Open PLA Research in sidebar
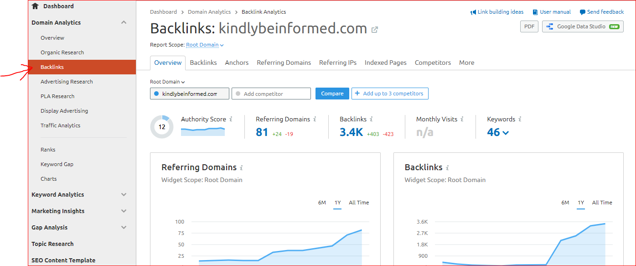636x266 pixels. [x=57, y=96]
